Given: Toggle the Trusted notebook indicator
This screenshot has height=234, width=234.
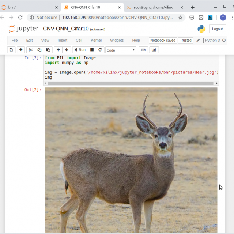Looking at the screenshot, I should pyautogui.click(x=185, y=40).
